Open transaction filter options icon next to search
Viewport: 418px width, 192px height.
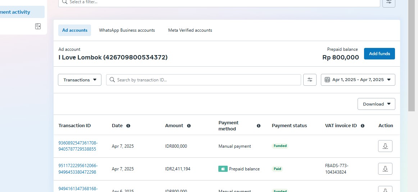point(310,80)
